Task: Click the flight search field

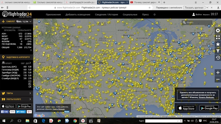Action: (198, 22)
